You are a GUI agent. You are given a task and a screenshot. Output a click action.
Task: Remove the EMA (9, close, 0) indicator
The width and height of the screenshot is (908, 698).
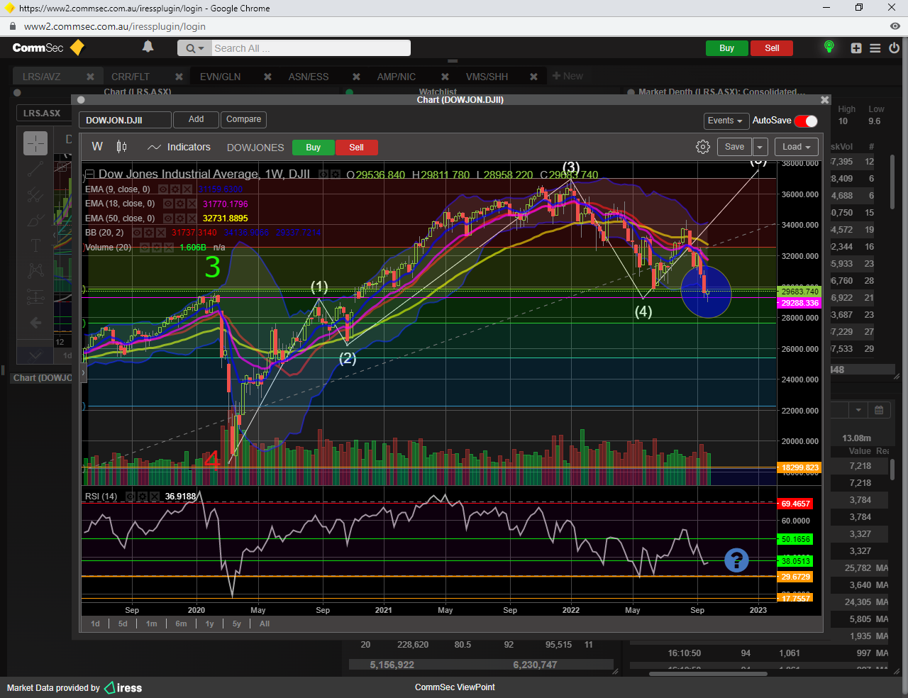[187, 189]
